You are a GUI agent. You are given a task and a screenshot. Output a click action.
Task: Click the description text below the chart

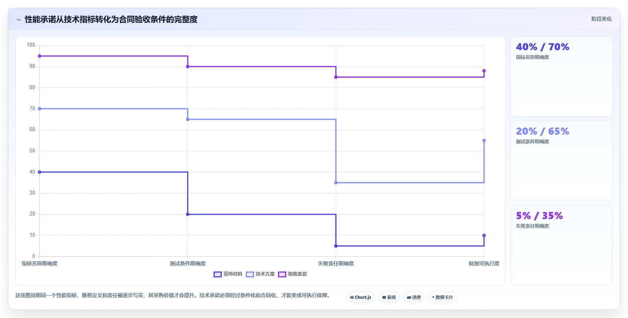pyautogui.click(x=173, y=295)
